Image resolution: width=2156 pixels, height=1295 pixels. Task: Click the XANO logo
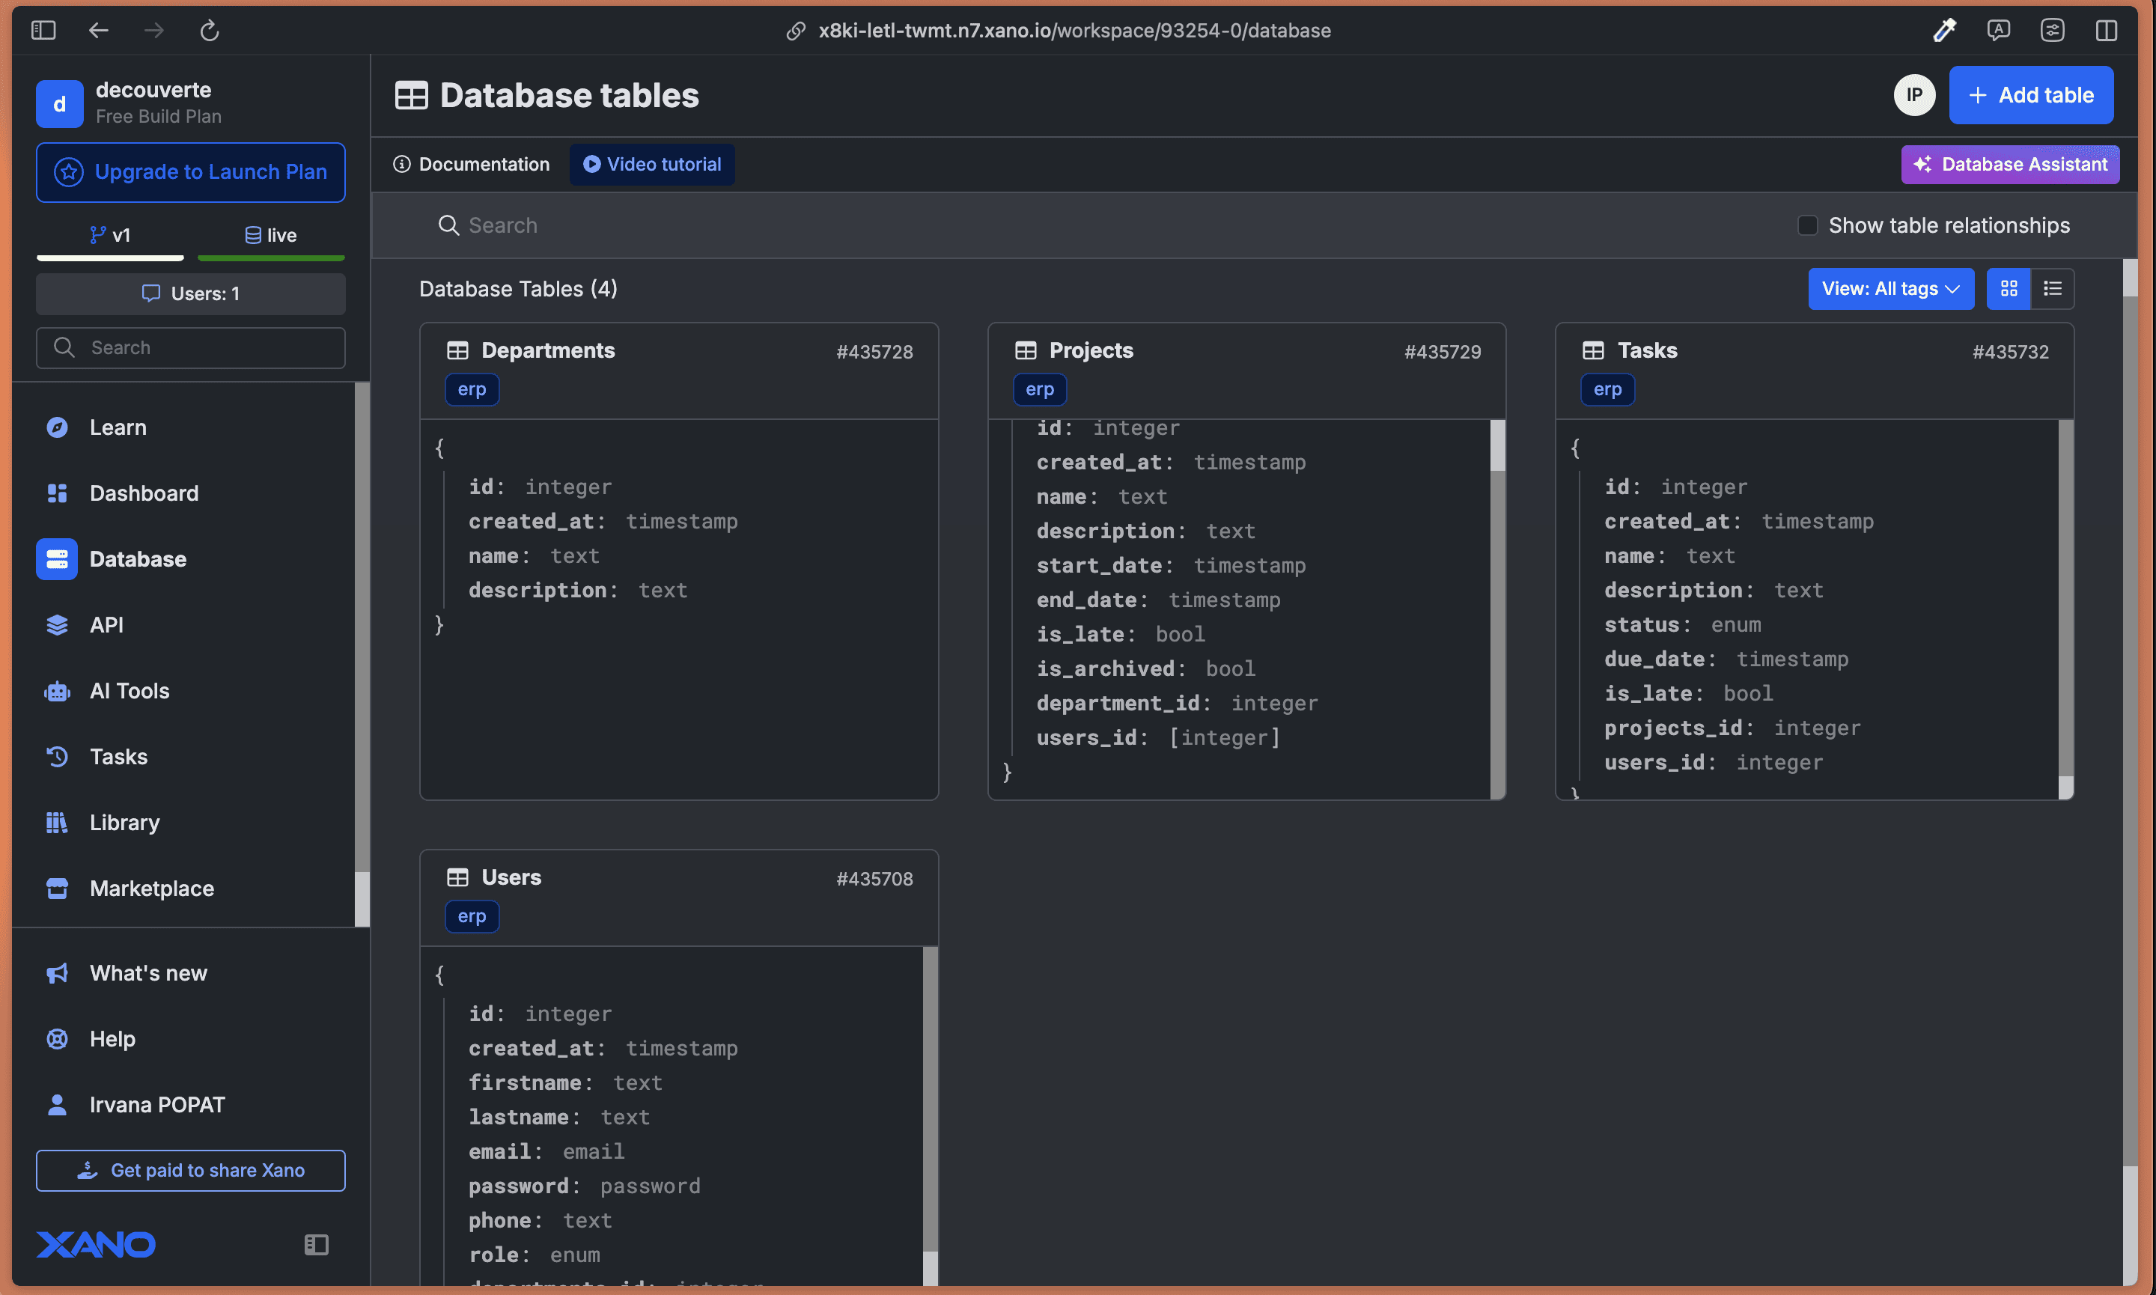point(96,1244)
